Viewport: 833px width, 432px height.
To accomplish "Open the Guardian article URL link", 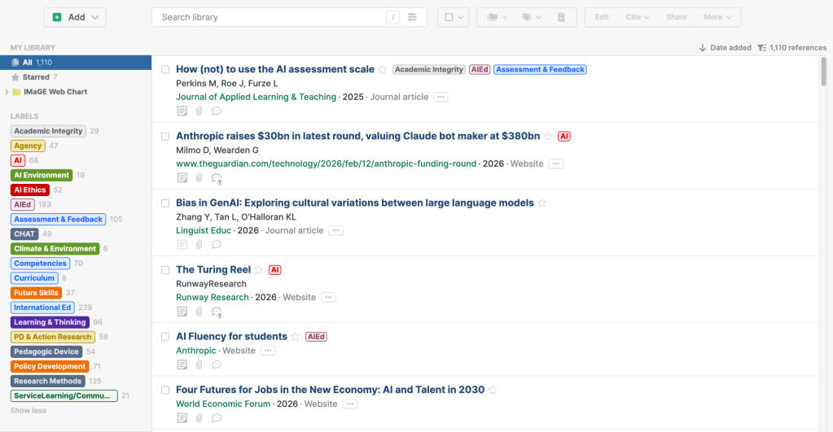I will 326,164.
